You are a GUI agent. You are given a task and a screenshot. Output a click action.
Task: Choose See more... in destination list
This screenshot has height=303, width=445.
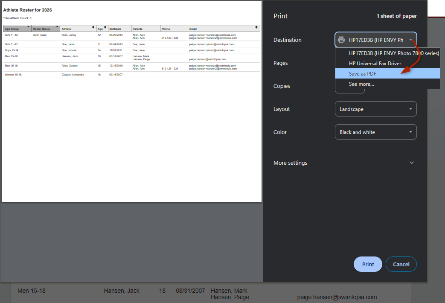tap(361, 84)
